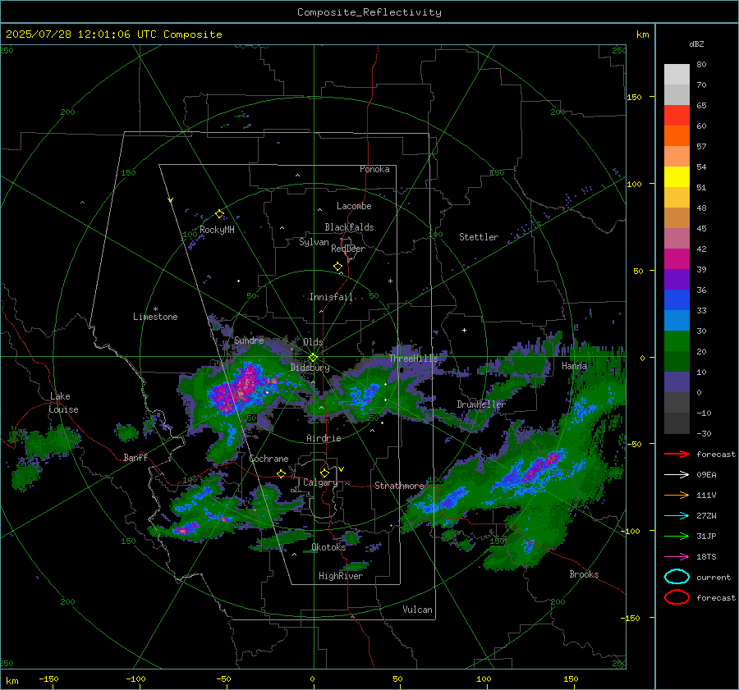This screenshot has width=739, height=690.
Task: Click the orange 111V arrow legend icon
Action: coord(677,495)
